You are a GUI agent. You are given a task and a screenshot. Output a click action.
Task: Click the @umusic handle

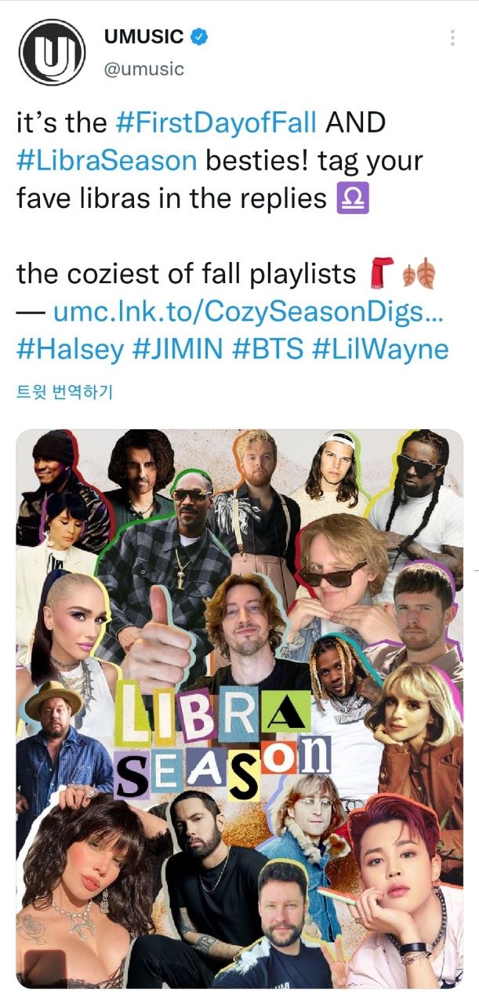coord(144,69)
